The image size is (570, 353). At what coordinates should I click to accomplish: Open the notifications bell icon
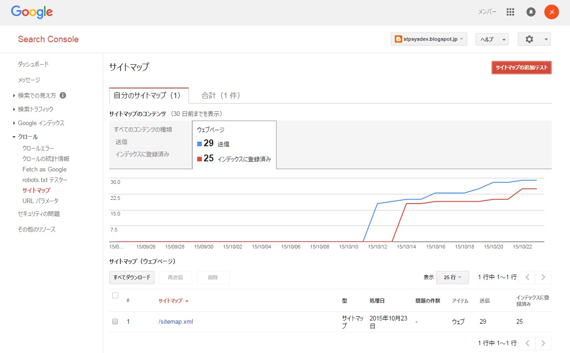click(531, 12)
